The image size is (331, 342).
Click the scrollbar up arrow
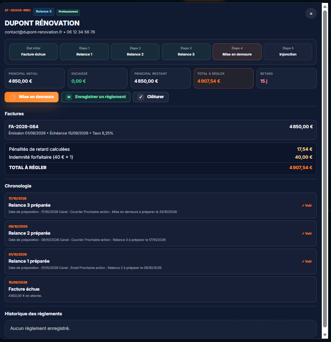325,7
